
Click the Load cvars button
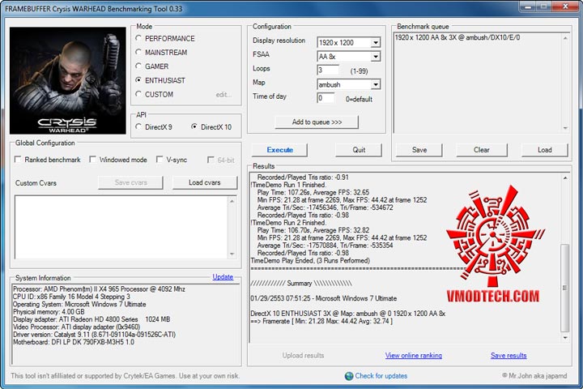[205, 182]
